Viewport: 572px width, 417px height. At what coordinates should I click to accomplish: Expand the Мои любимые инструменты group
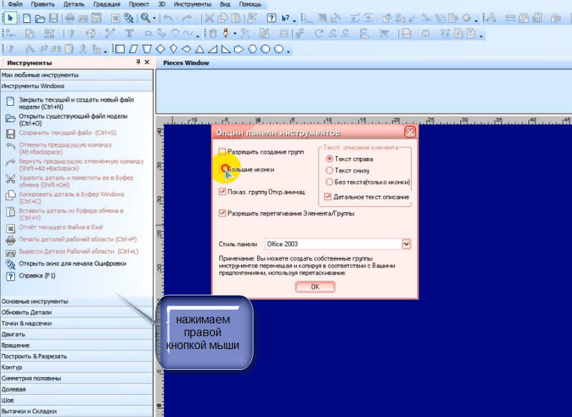click(x=77, y=75)
